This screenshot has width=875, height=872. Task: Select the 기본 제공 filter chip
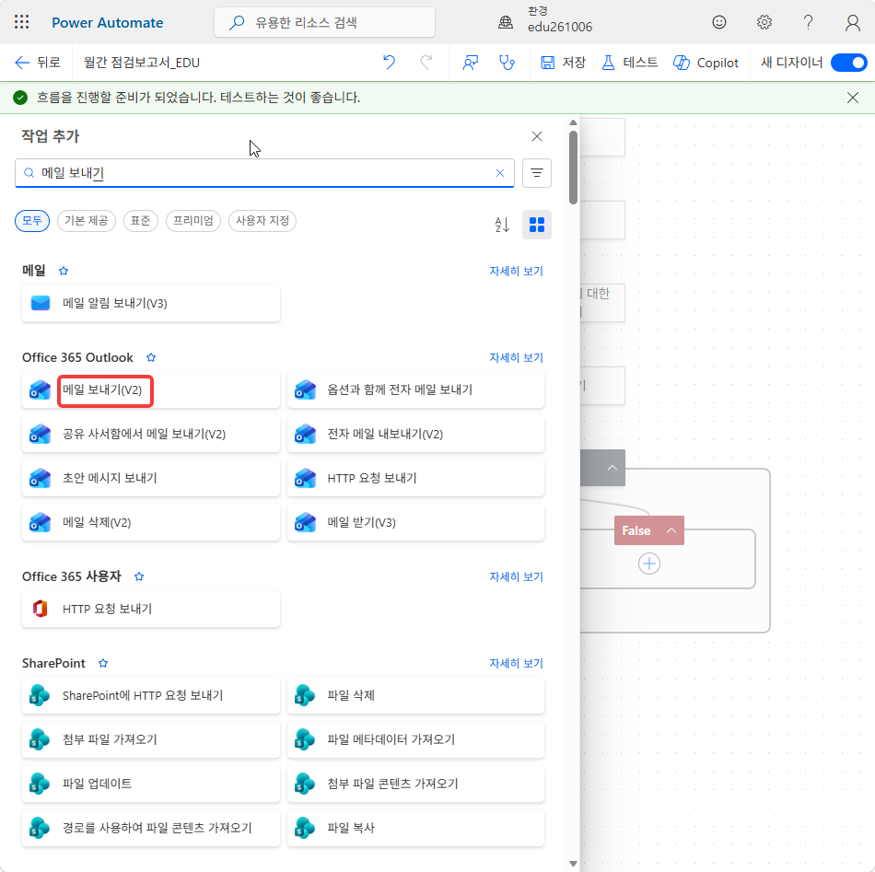click(87, 221)
